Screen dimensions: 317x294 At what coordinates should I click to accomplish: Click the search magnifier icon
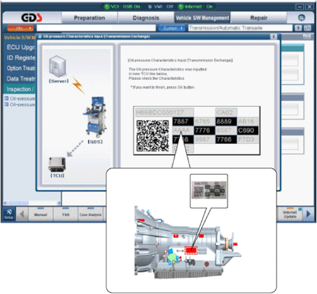[302, 17]
